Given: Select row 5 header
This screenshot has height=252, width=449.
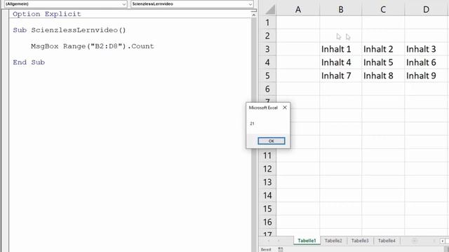Looking at the screenshot, I should tap(267, 76).
